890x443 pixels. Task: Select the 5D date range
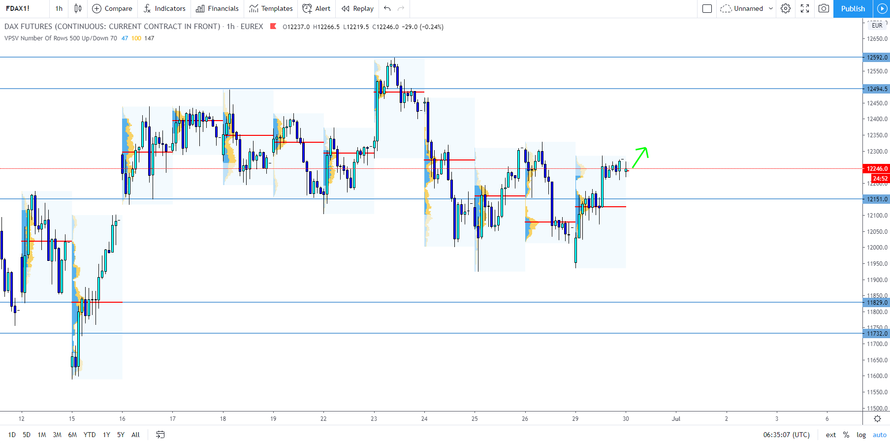[27, 435]
